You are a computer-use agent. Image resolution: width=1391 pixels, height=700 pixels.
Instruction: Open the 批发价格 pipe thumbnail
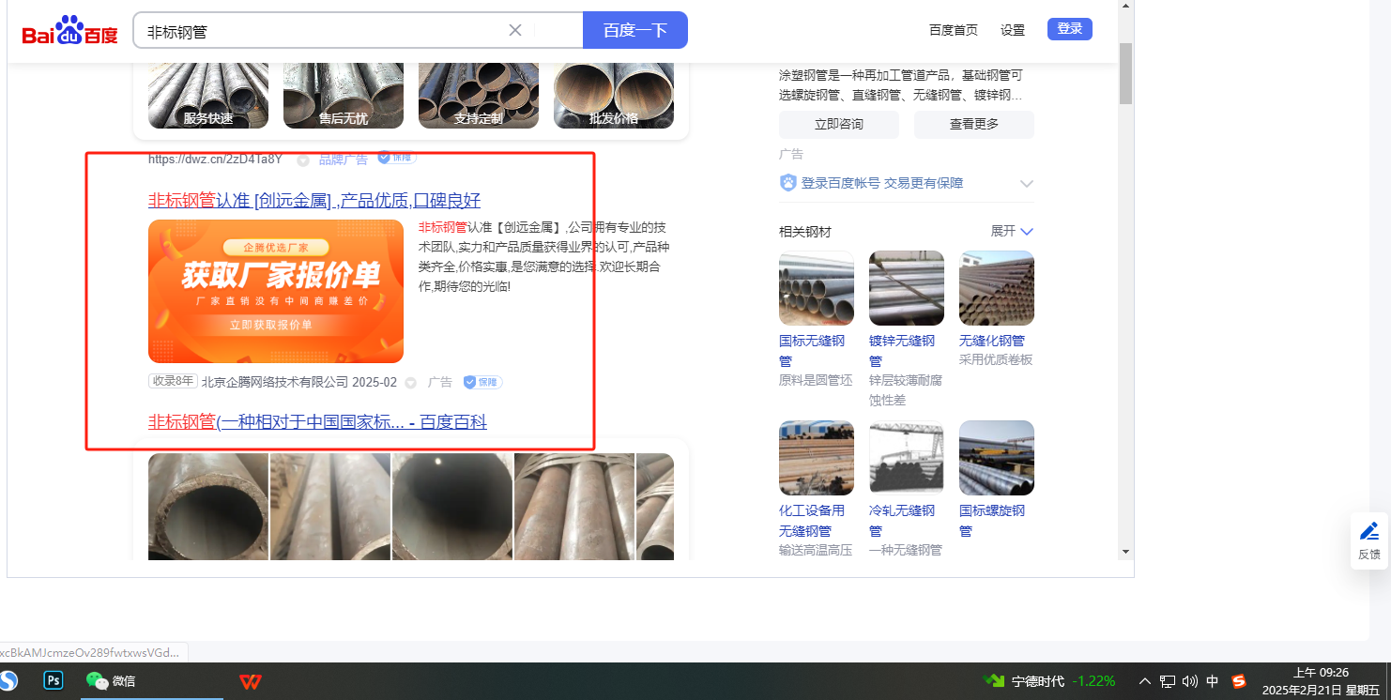[x=614, y=96]
